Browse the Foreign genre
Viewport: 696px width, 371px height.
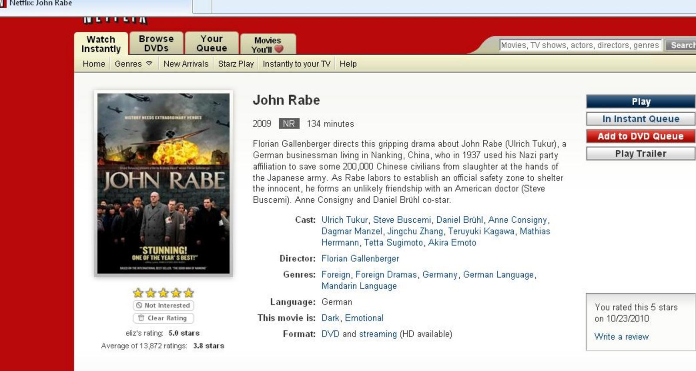336,275
